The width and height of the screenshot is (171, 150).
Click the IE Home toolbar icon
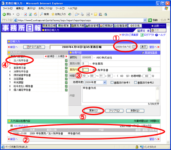click(x=35, y=14)
